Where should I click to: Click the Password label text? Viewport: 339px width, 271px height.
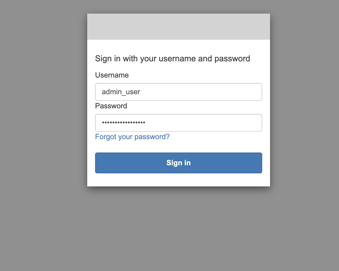click(x=111, y=106)
